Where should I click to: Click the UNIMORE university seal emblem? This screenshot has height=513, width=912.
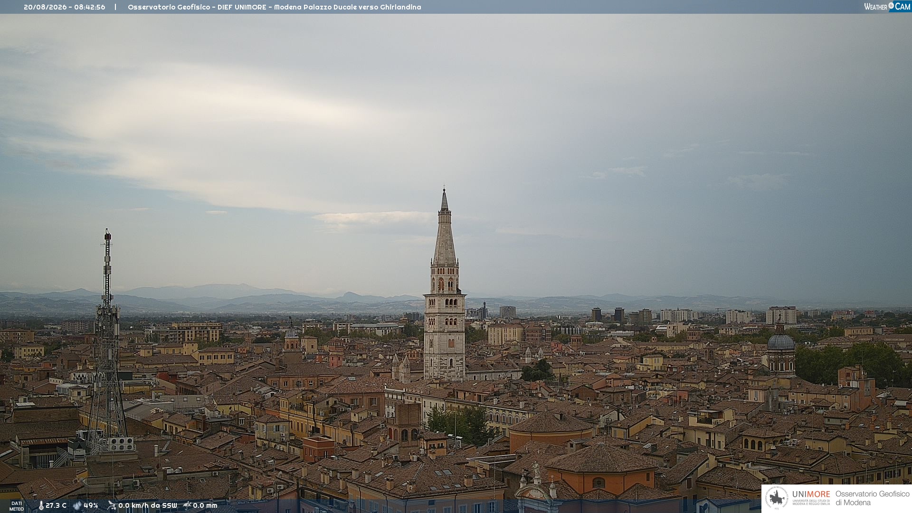[x=777, y=498]
